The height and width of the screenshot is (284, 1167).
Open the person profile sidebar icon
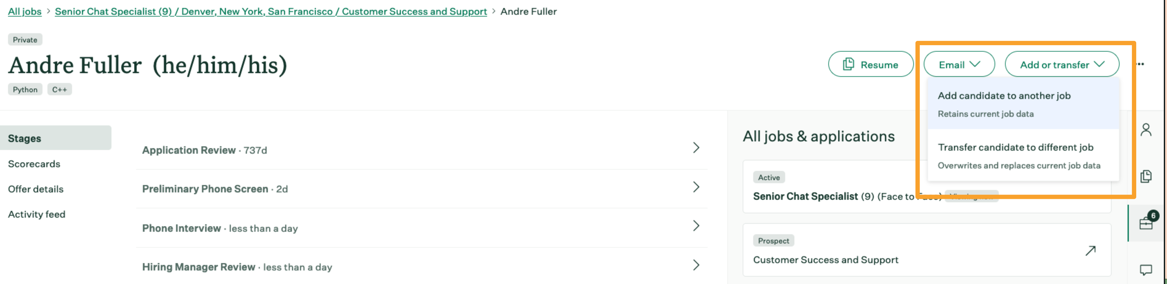(x=1146, y=130)
